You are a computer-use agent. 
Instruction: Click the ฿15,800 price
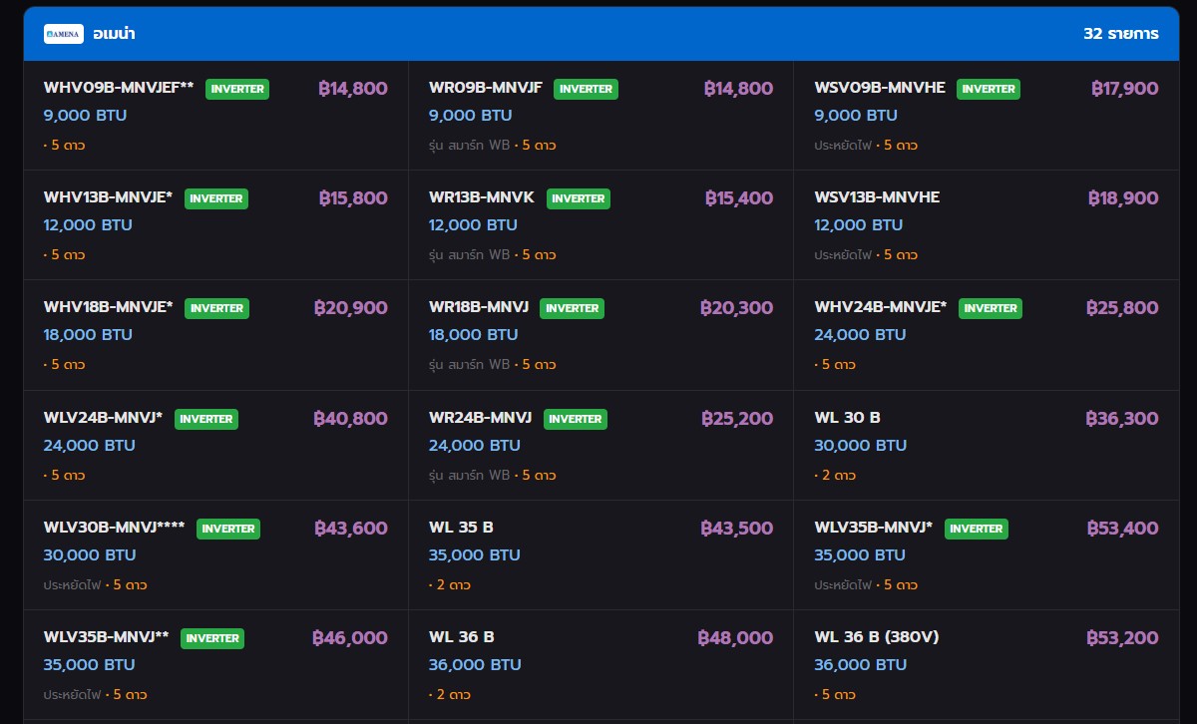pos(353,198)
